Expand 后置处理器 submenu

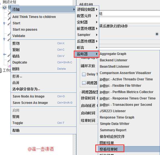[x=87, y=41]
